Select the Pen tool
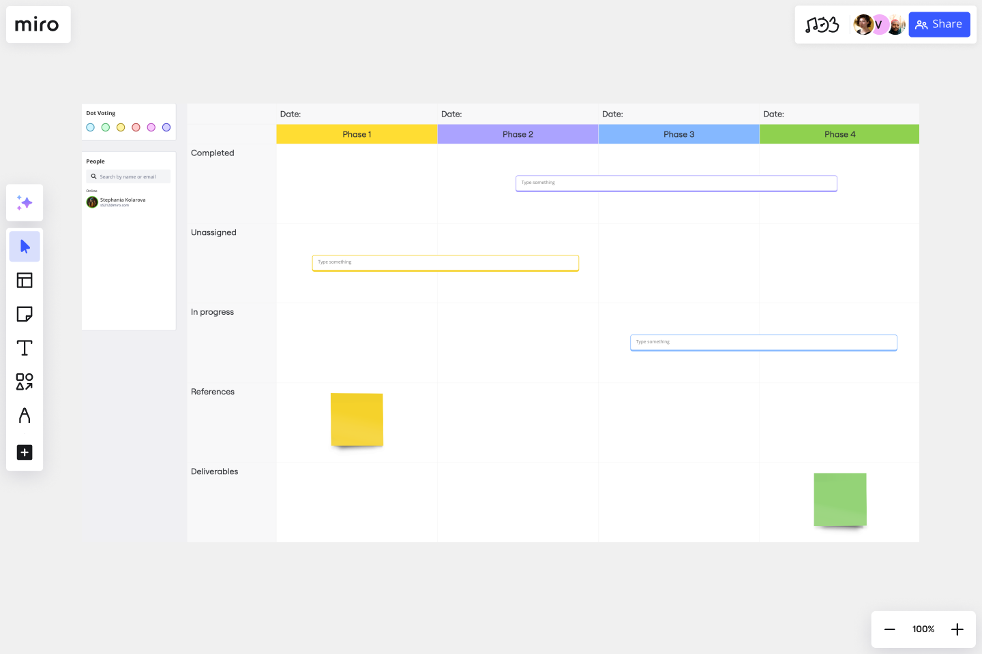Viewport: 982px width, 654px height. tap(25, 416)
